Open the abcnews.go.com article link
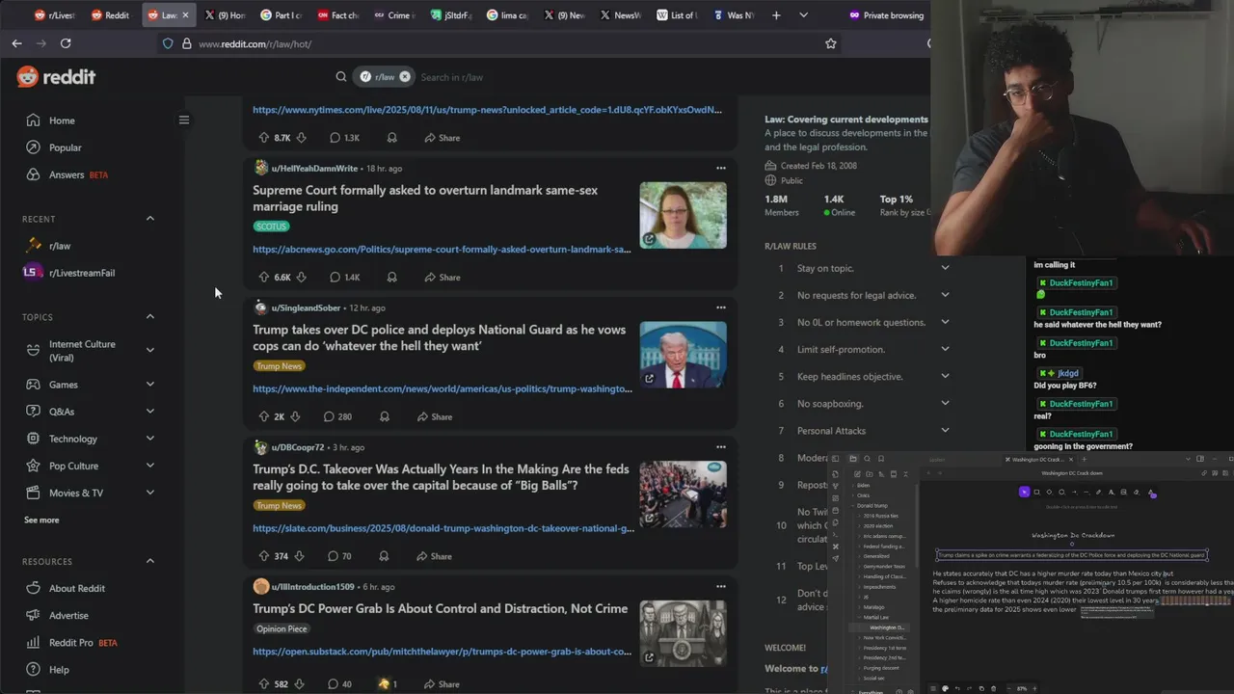 click(442, 250)
